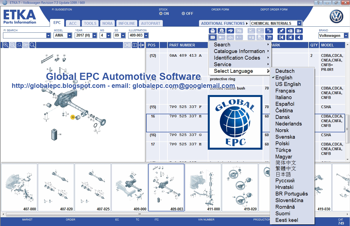Image resolution: width=350 pixels, height=226 pixels.
Task: Click the split view layout icon
Action: tap(135, 45)
